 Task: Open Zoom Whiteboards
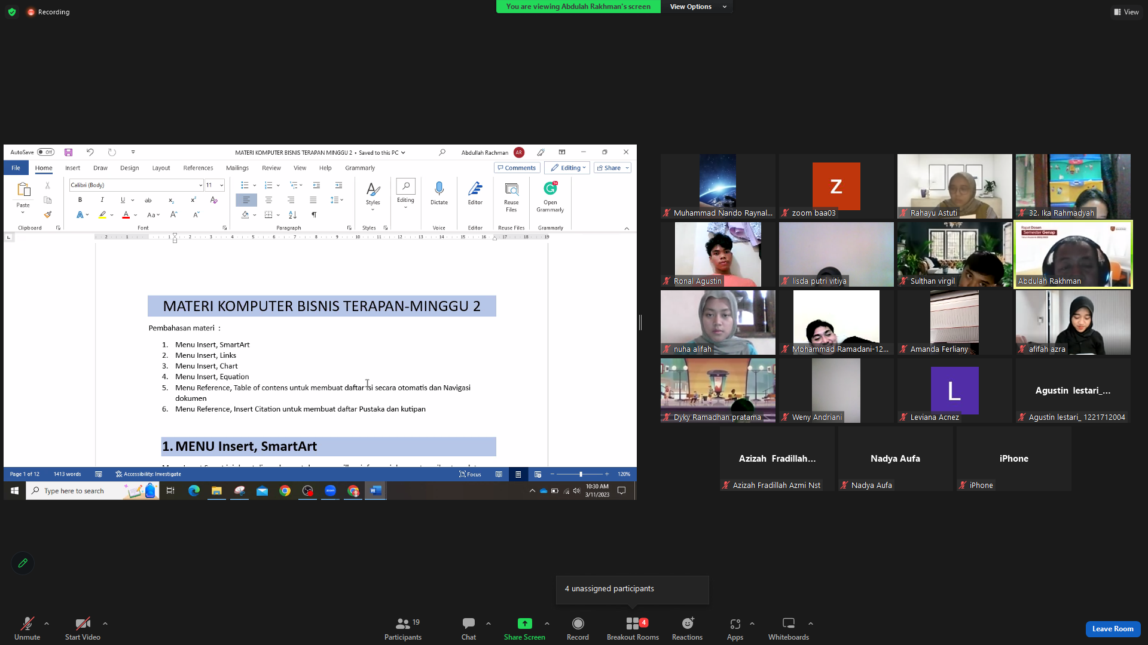(x=789, y=629)
